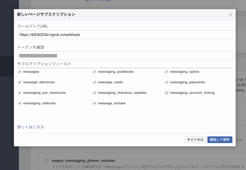Click the message_echoes label text
The image size is (246, 170).
pyautogui.click(x=112, y=103)
